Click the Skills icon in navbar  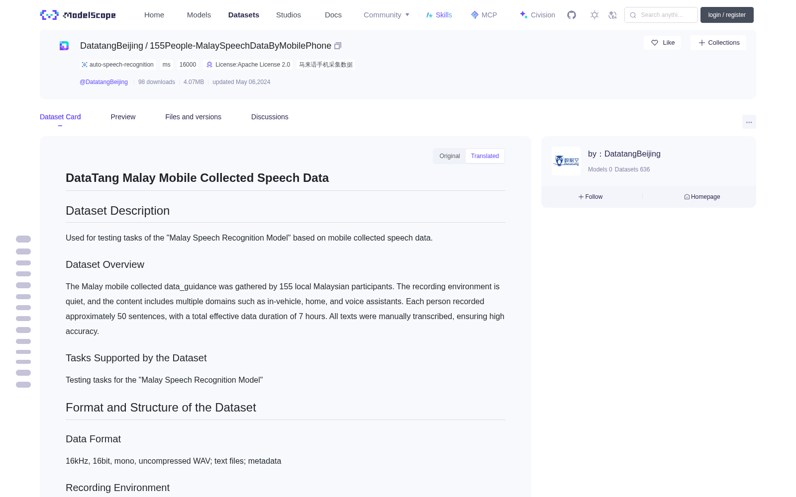pos(429,15)
